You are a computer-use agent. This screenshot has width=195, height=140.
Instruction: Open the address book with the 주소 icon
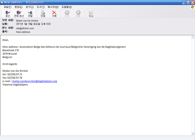91,14
